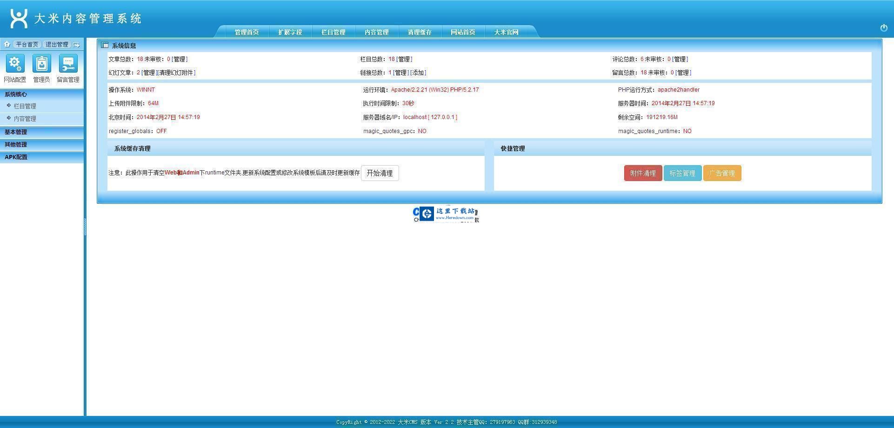
Task: Click the exit arrow icon beside 退出管理
Action: pyautogui.click(x=76, y=44)
